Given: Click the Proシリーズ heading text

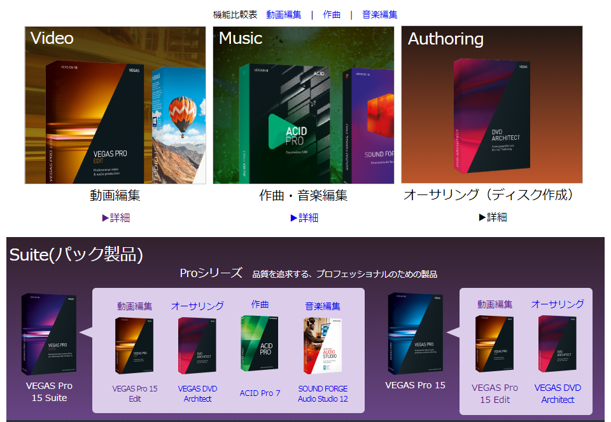Looking at the screenshot, I should click(x=211, y=273).
